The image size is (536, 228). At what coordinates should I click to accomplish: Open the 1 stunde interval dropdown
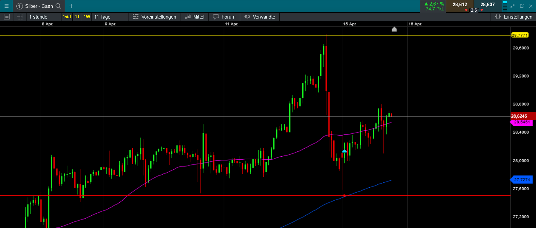(x=44, y=17)
